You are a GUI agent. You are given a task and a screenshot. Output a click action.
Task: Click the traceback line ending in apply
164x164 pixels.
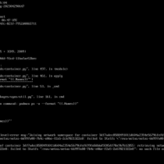tap(31, 76)
